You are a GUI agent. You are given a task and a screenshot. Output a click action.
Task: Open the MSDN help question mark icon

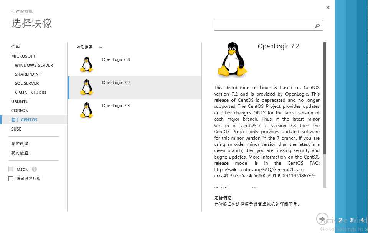point(34,169)
